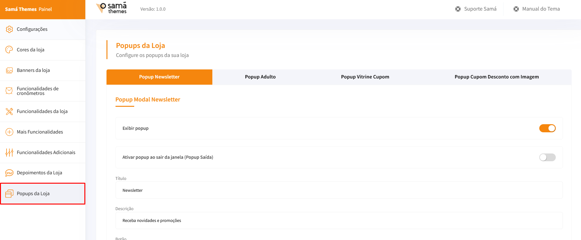This screenshot has height=240, width=581.
Task: Go to Depoimentos da Loja
Action: click(43, 173)
